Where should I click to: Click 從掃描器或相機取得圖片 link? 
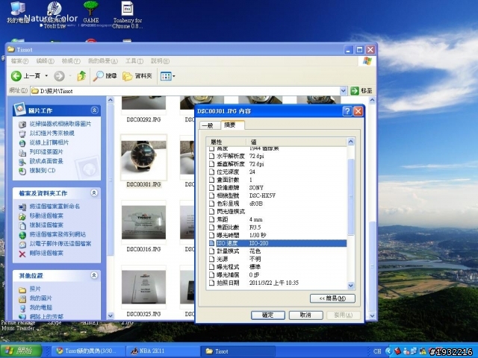click(60, 124)
